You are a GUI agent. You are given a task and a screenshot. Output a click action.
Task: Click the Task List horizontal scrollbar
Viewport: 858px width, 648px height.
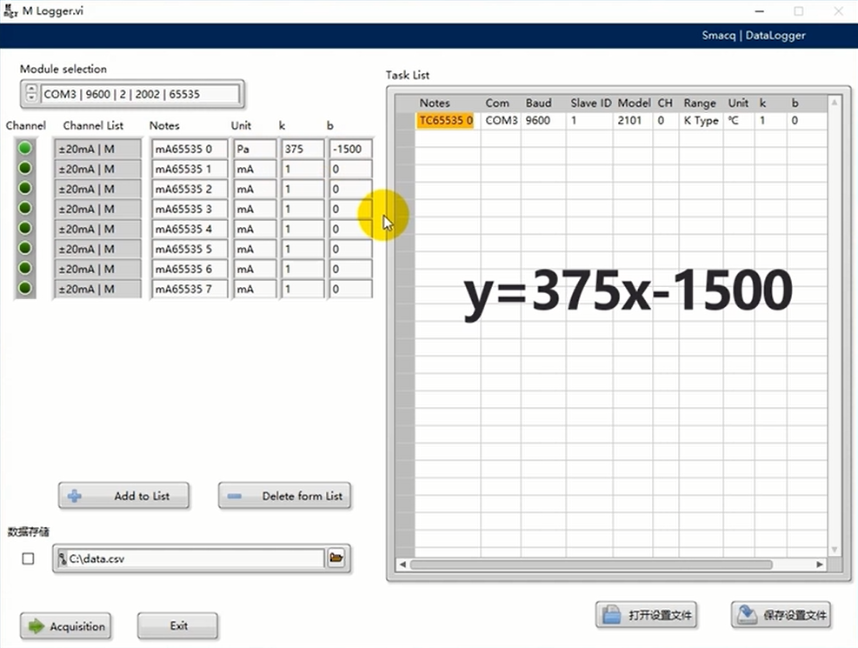pyautogui.click(x=591, y=564)
